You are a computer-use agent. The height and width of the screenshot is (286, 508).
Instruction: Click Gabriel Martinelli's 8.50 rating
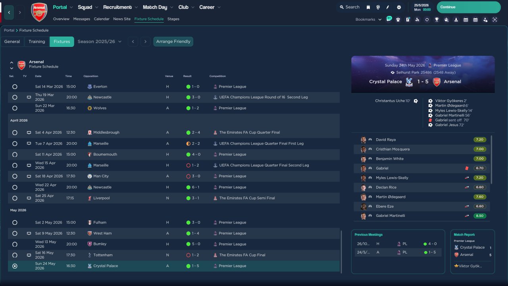point(479,216)
